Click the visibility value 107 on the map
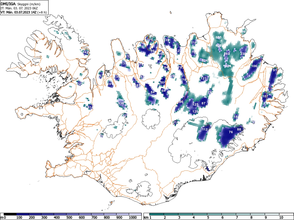 (x=265, y=96)
